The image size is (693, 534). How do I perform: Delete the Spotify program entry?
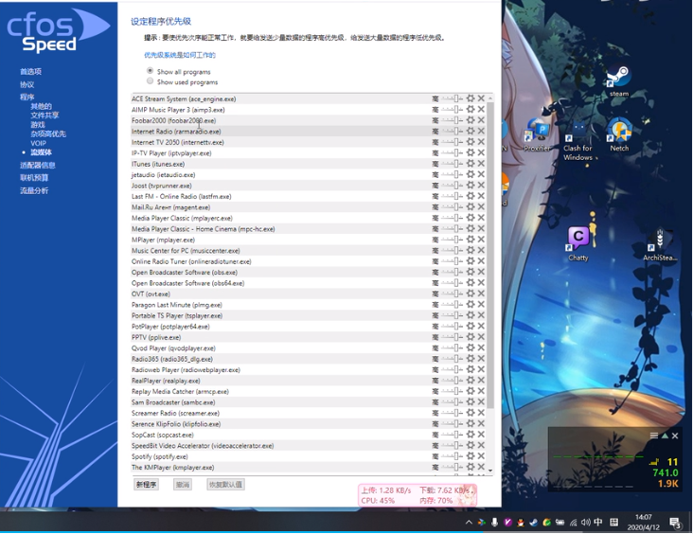(x=481, y=456)
